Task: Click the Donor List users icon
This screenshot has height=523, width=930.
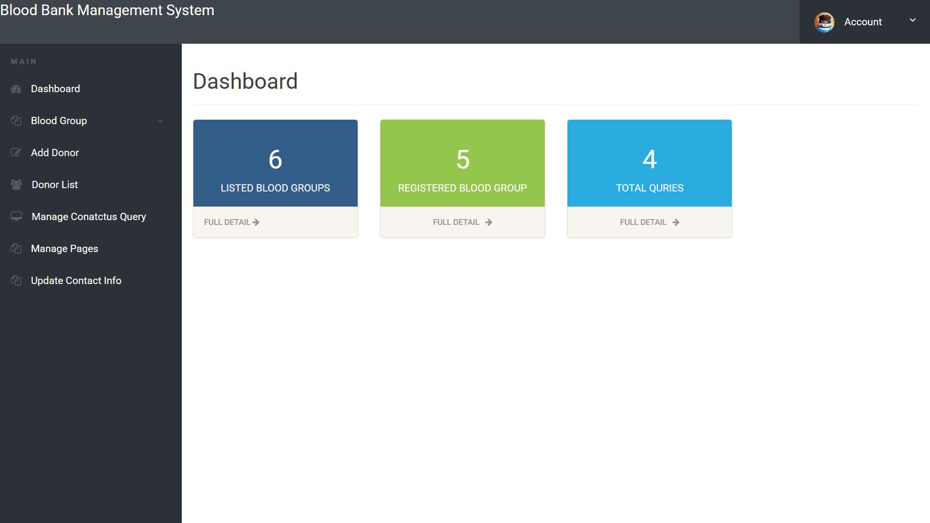Action: pyautogui.click(x=16, y=184)
